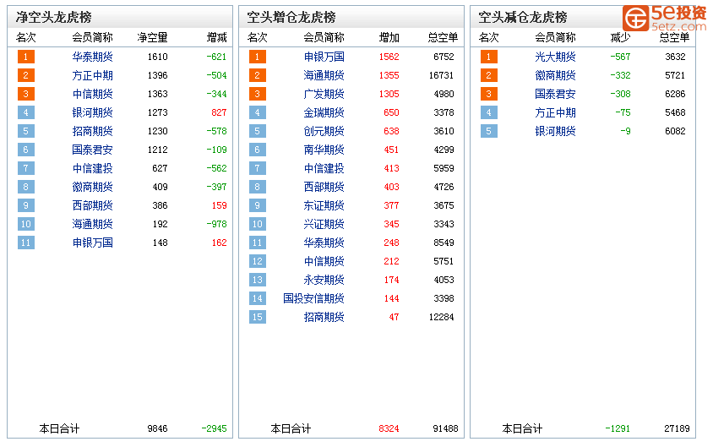Screen dimensions: 713x447
Task: Open 创元期货 member link
Action: click(324, 132)
